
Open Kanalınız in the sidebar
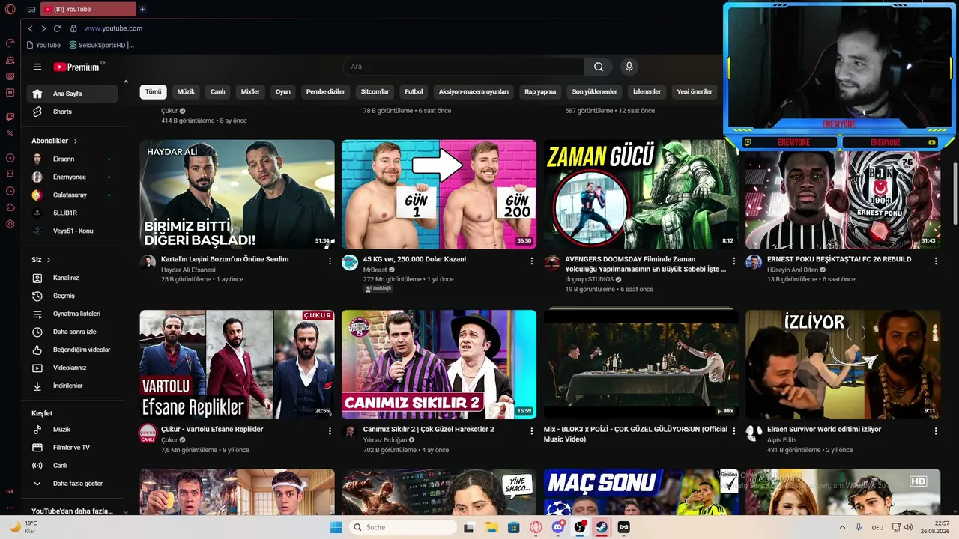72,278
